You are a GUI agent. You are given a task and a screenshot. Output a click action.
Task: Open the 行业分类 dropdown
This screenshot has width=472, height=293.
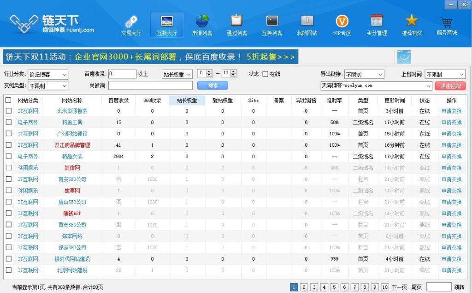click(48, 74)
